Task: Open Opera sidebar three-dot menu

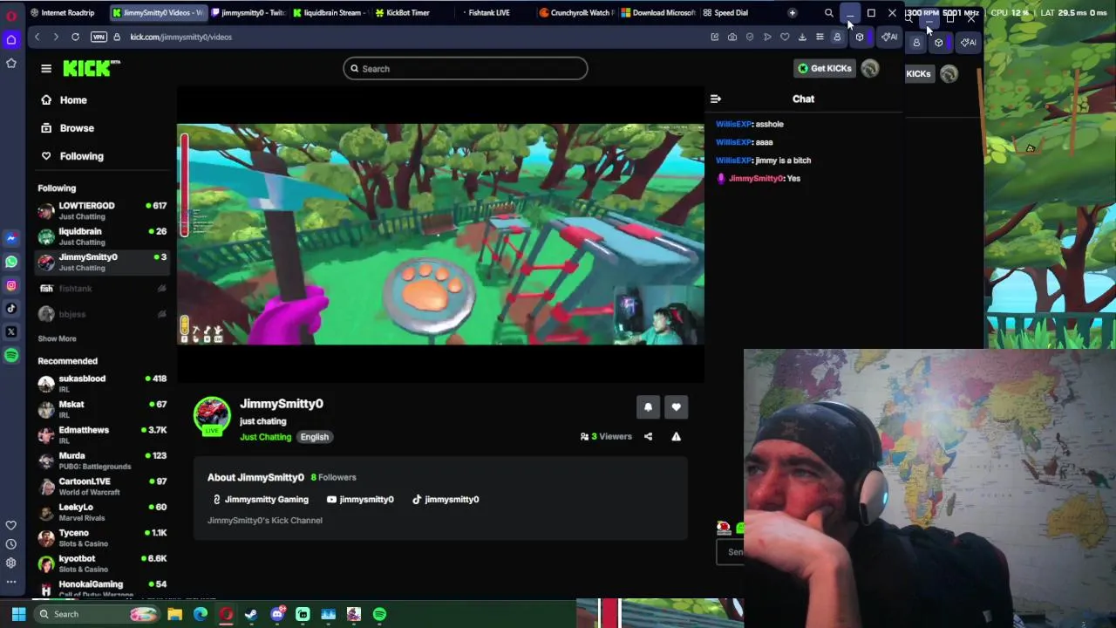Action: pos(11,582)
